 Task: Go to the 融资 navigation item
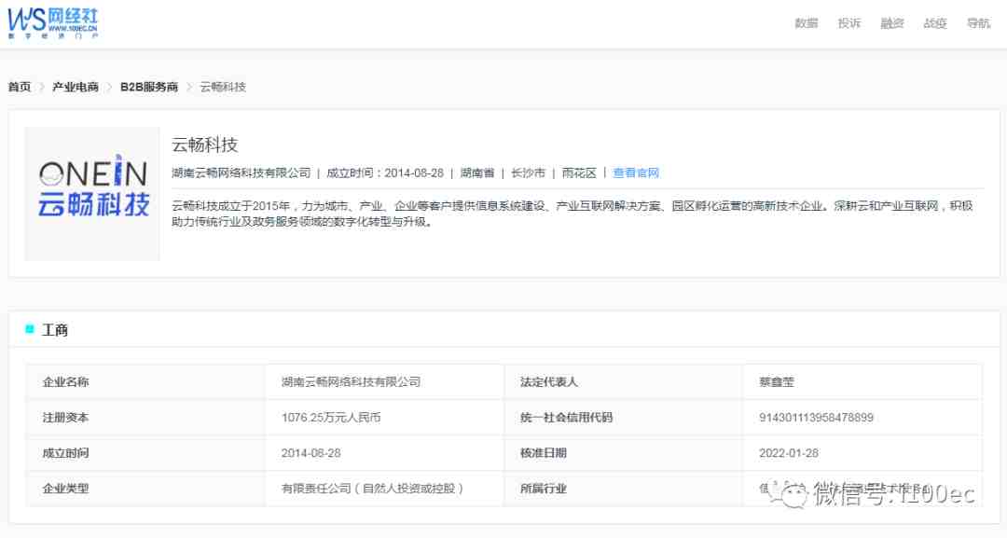coord(892,23)
